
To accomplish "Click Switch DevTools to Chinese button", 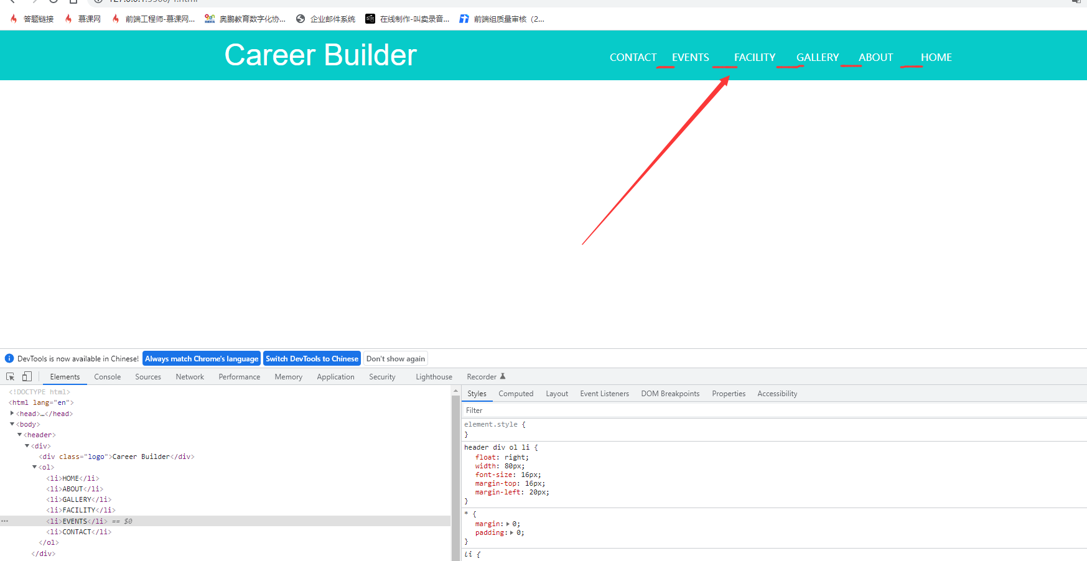I will pyautogui.click(x=312, y=359).
